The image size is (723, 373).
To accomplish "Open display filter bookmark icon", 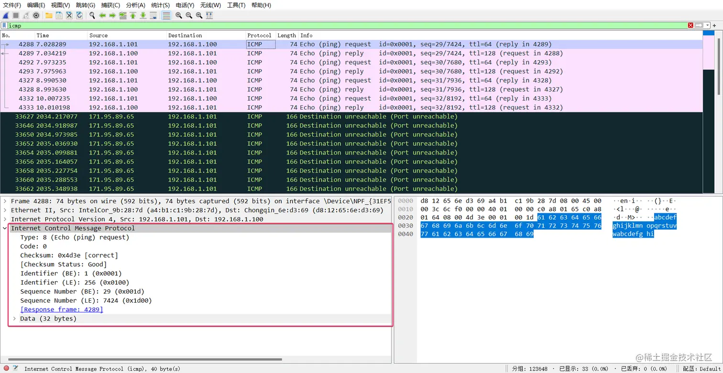I will [x=4, y=25].
